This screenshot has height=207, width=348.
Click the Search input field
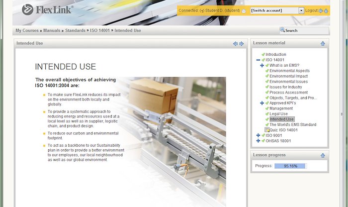point(304,30)
